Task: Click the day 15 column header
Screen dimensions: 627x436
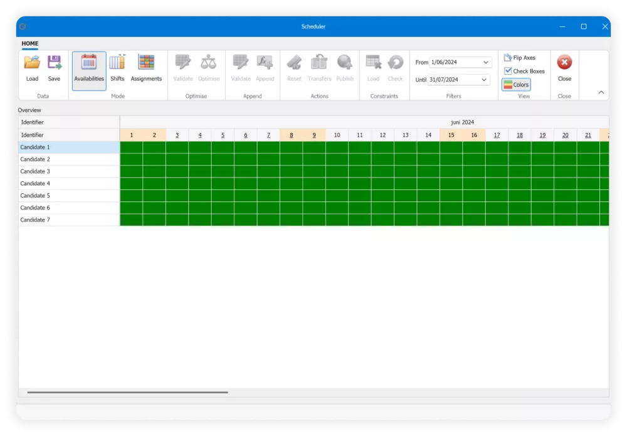Action: 451,136
